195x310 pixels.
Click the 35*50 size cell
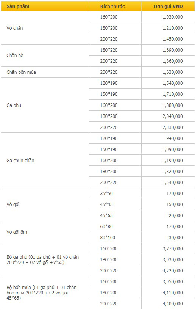pyautogui.click(x=115, y=193)
